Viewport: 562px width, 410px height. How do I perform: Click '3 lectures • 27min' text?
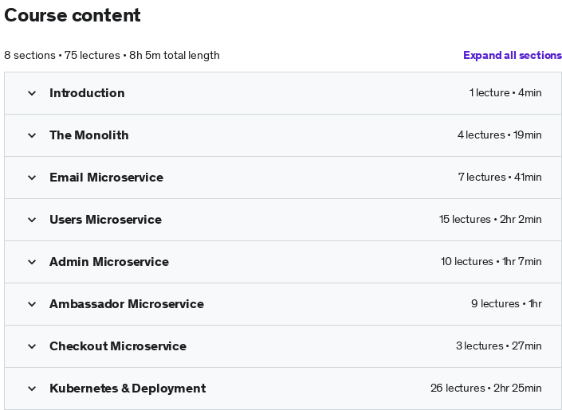click(x=498, y=346)
